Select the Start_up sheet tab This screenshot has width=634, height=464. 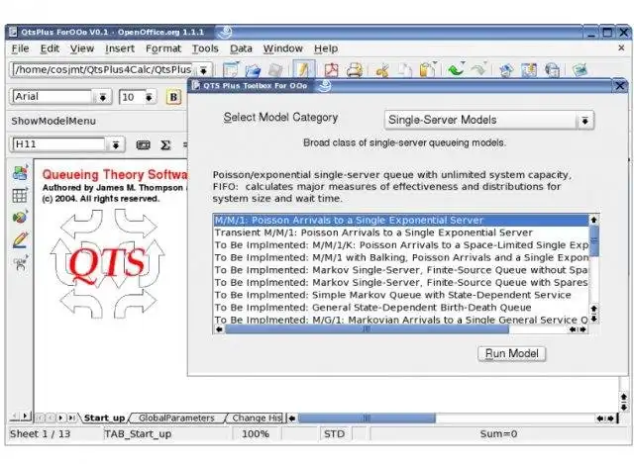point(104,418)
